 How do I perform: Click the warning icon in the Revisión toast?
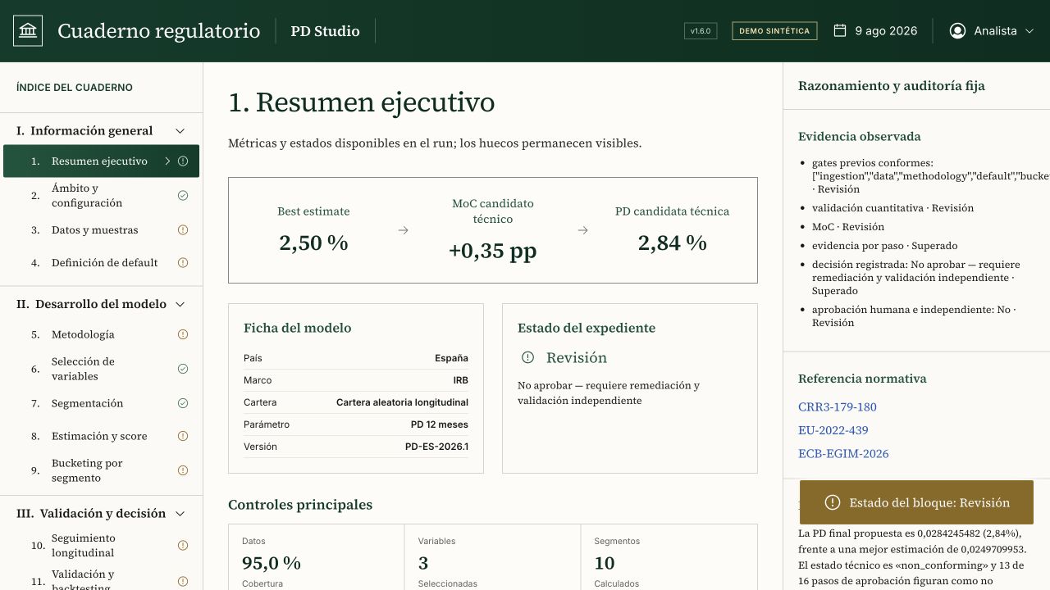click(x=833, y=502)
